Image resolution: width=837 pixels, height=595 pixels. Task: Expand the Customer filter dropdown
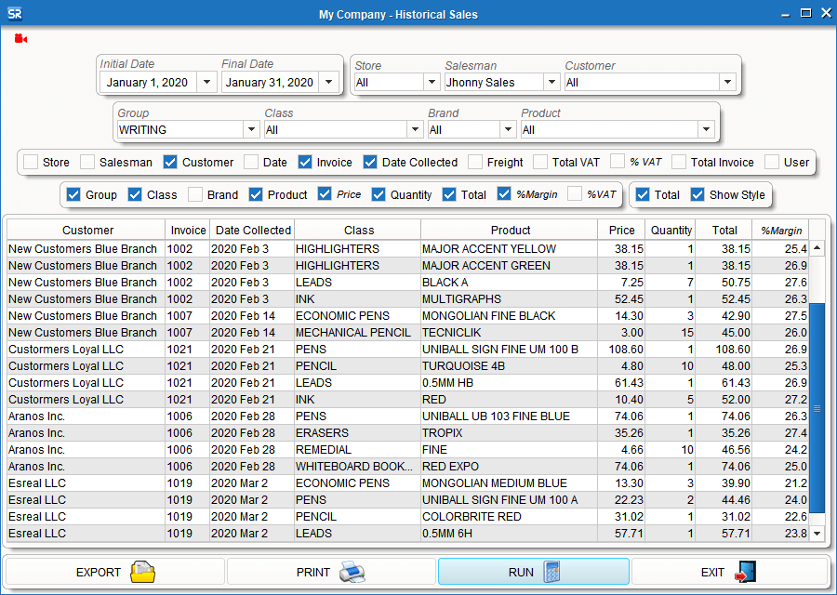point(727,82)
